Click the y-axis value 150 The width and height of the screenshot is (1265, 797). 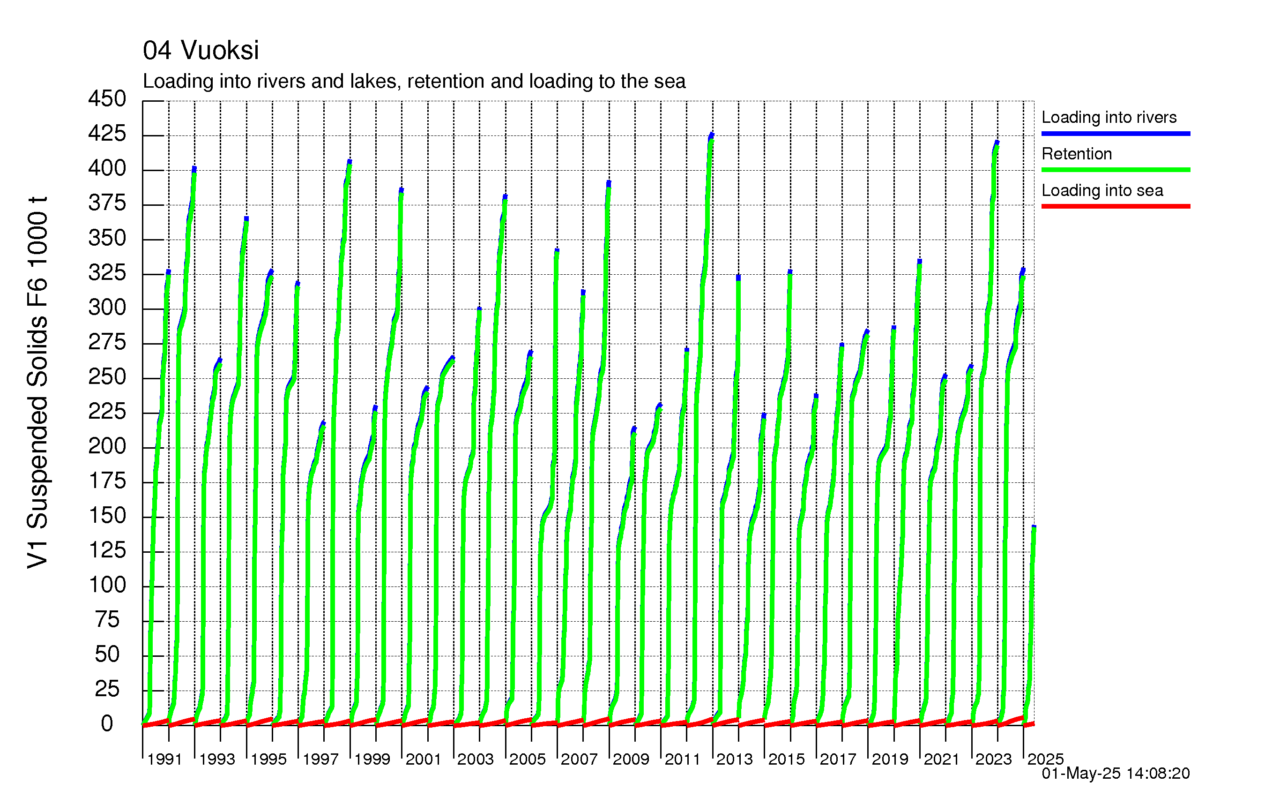pos(107,516)
